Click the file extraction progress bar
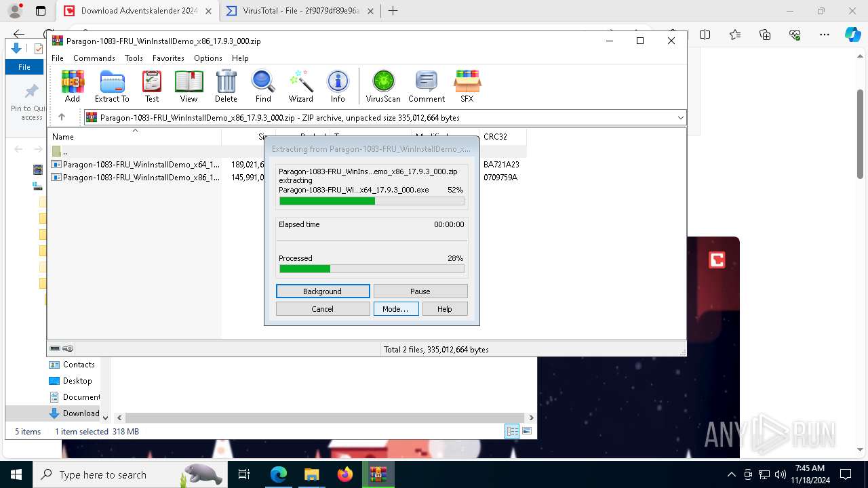This screenshot has width=868, height=488. (x=372, y=201)
